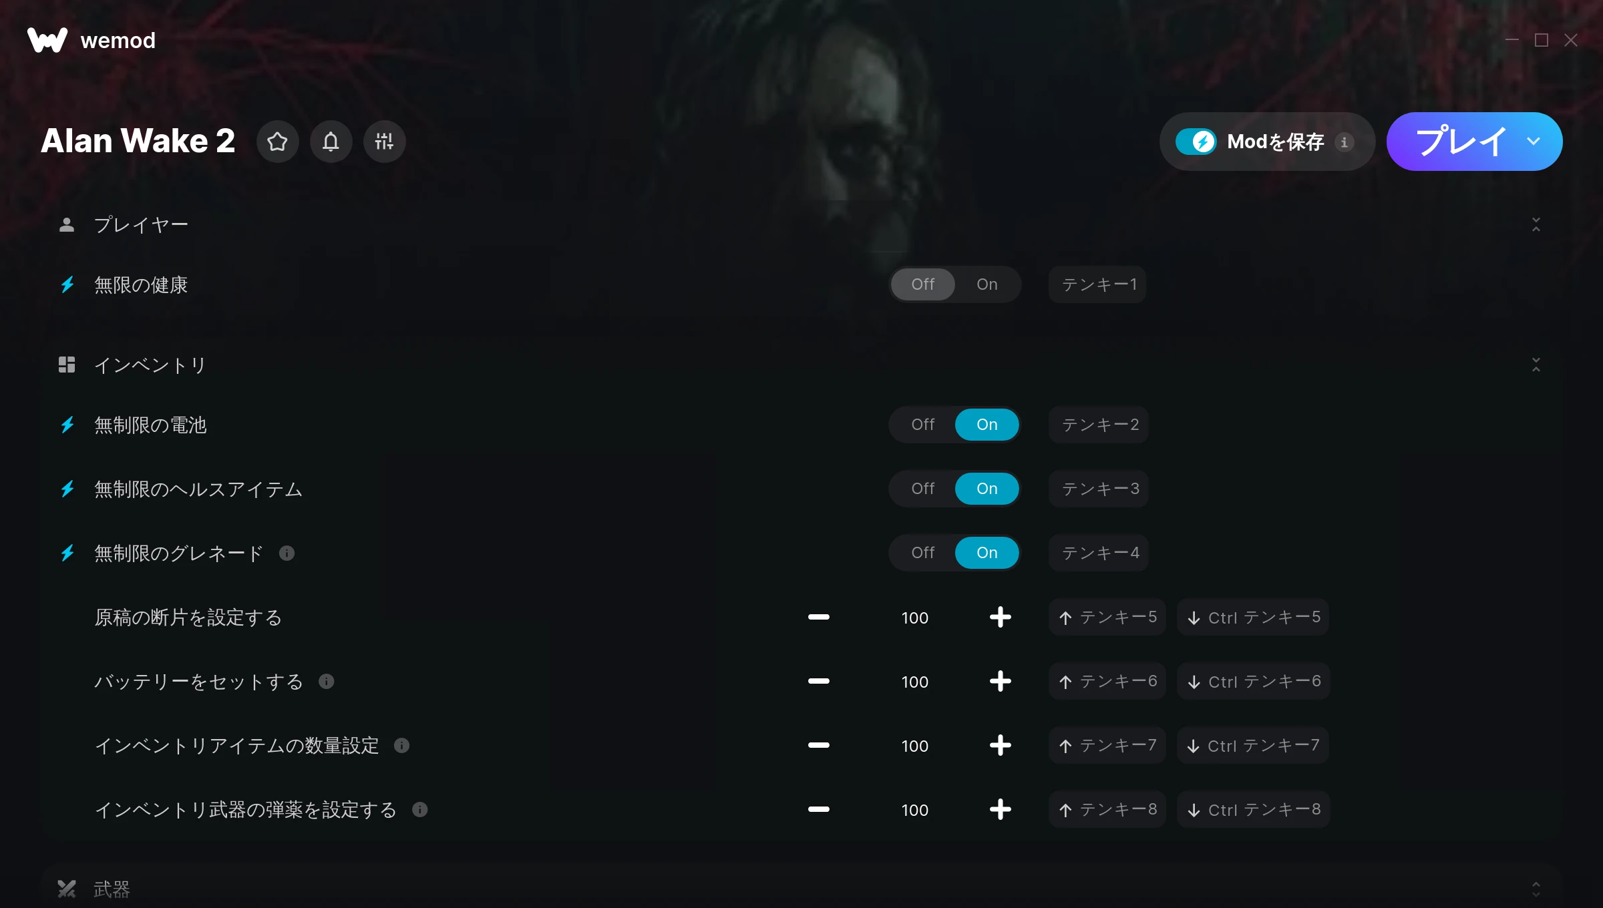Click info icon beside バッテリーをセットする
The width and height of the screenshot is (1603, 908).
click(326, 682)
